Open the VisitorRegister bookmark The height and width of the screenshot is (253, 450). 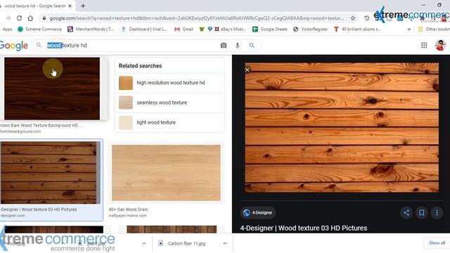[x=311, y=29]
